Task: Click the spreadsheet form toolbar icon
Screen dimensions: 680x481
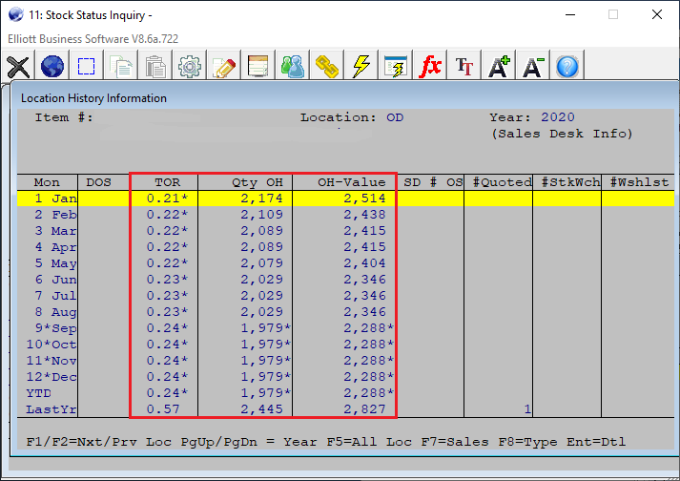Action: point(258,67)
